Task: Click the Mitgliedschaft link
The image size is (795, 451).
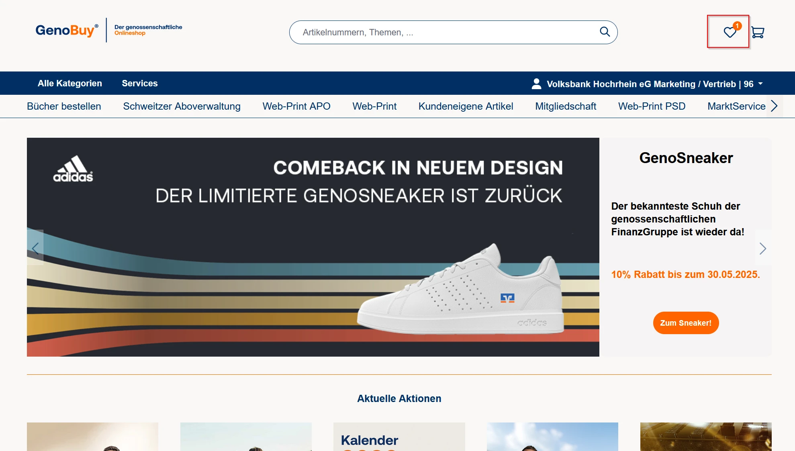Action: (x=566, y=106)
